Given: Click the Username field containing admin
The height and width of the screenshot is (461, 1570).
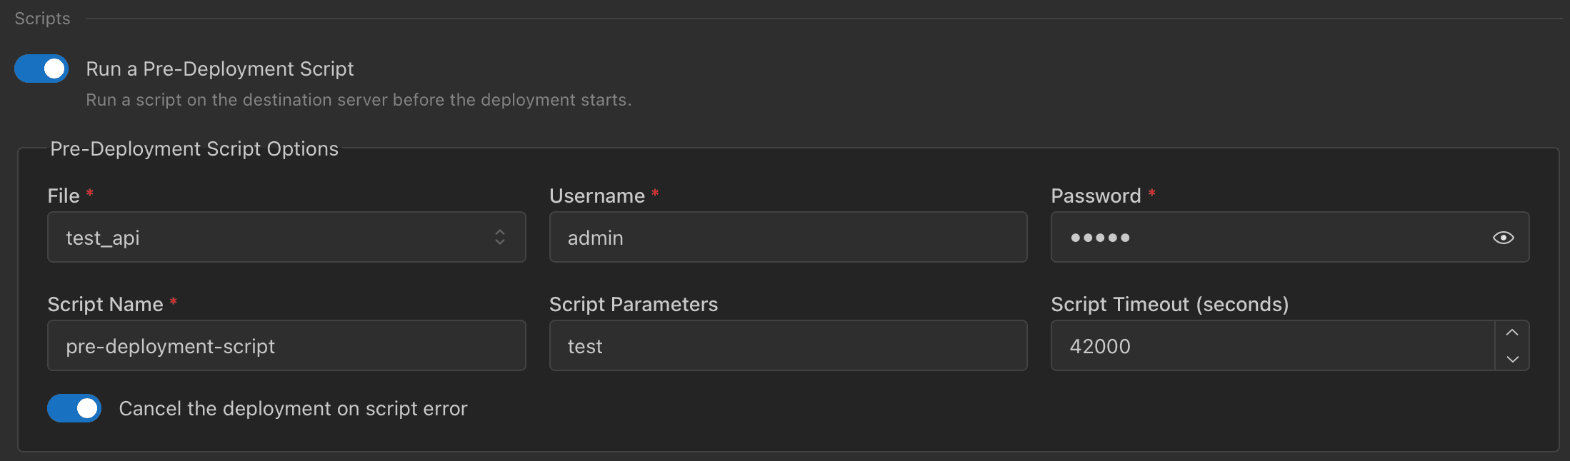Looking at the screenshot, I should (788, 238).
